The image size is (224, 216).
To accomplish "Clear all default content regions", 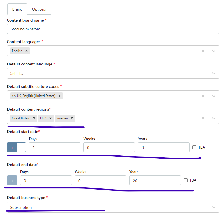I will point(203,118).
